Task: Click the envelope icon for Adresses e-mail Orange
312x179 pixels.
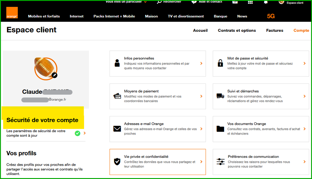Action: coord(117,129)
